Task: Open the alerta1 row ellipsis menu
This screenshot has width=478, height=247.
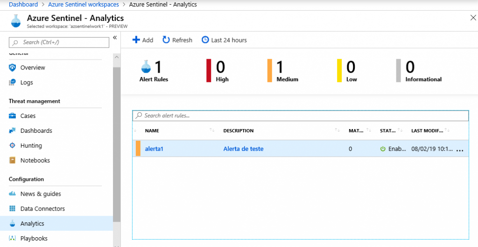Action: point(460,150)
